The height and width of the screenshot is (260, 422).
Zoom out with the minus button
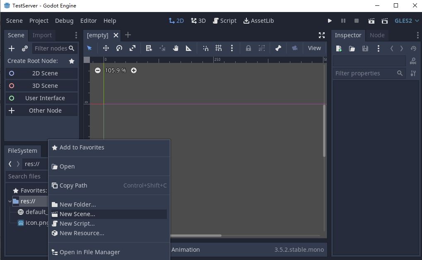click(x=98, y=70)
